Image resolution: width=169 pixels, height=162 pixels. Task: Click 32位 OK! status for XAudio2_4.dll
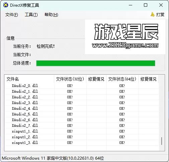click(x=70, y=108)
